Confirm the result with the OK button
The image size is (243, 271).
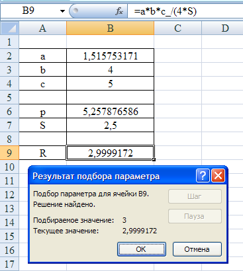click(142, 249)
